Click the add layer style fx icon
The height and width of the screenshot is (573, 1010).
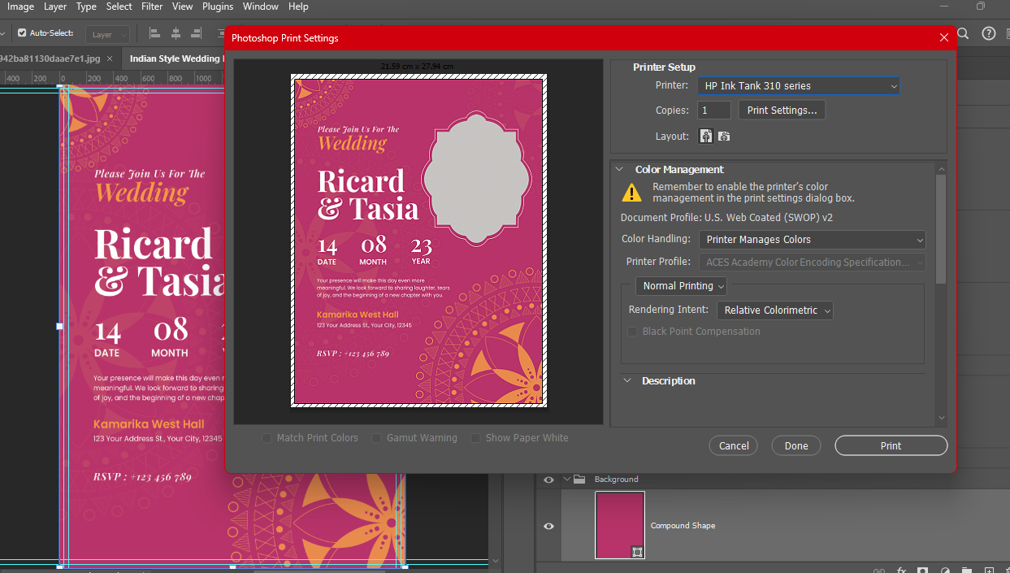900,571
